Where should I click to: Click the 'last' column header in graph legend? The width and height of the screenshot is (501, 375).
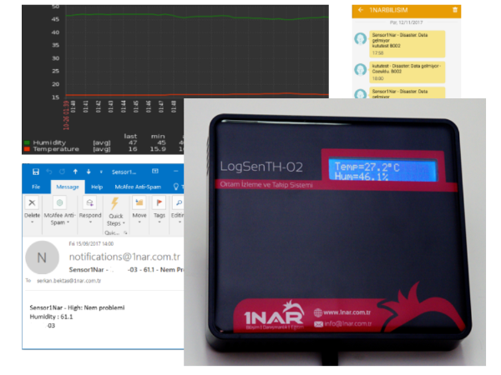[x=130, y=136]
